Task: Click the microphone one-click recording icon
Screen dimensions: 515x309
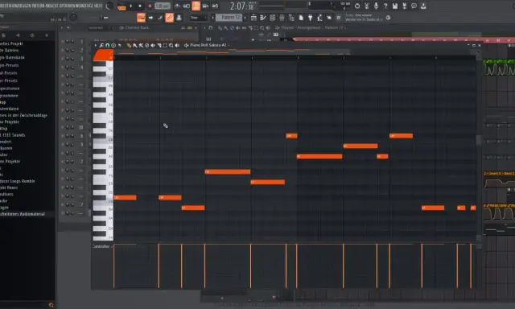Action: (x=377, y=6)
